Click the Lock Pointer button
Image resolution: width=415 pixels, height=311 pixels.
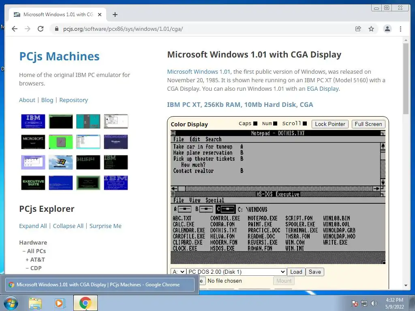[x=330, y=124]
